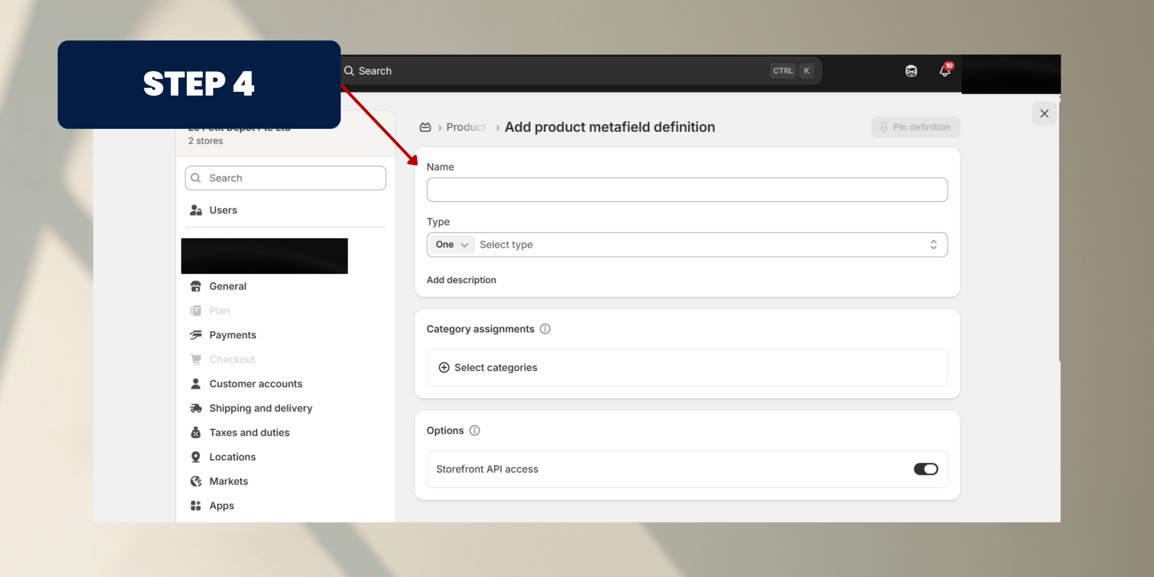Viewport: 1154px width, 577px height.
Task: Open Shipping and delivery settings
Action: pyautogui.click(x=261, y=408)
